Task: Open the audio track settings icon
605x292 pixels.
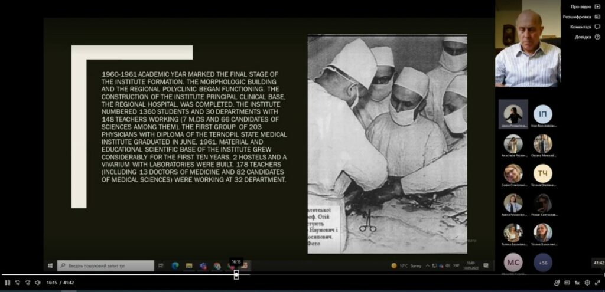Action: [x=557, y=283]
